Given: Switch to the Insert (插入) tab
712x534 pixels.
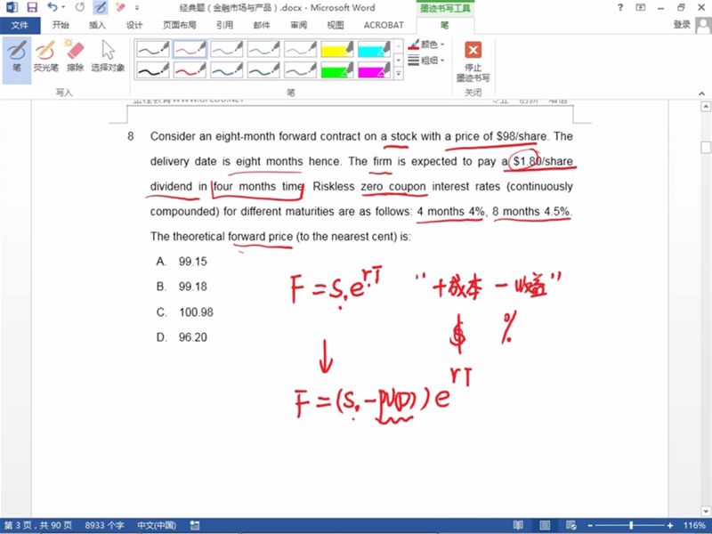Looking at the screenshot, I should pyautogui.click(x=97, y=25).
